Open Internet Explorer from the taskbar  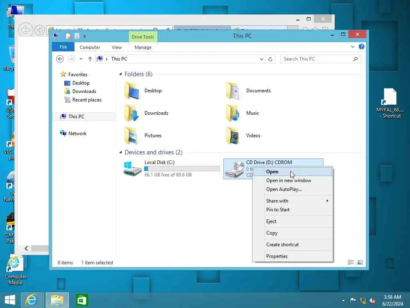[x=31, y=300]
